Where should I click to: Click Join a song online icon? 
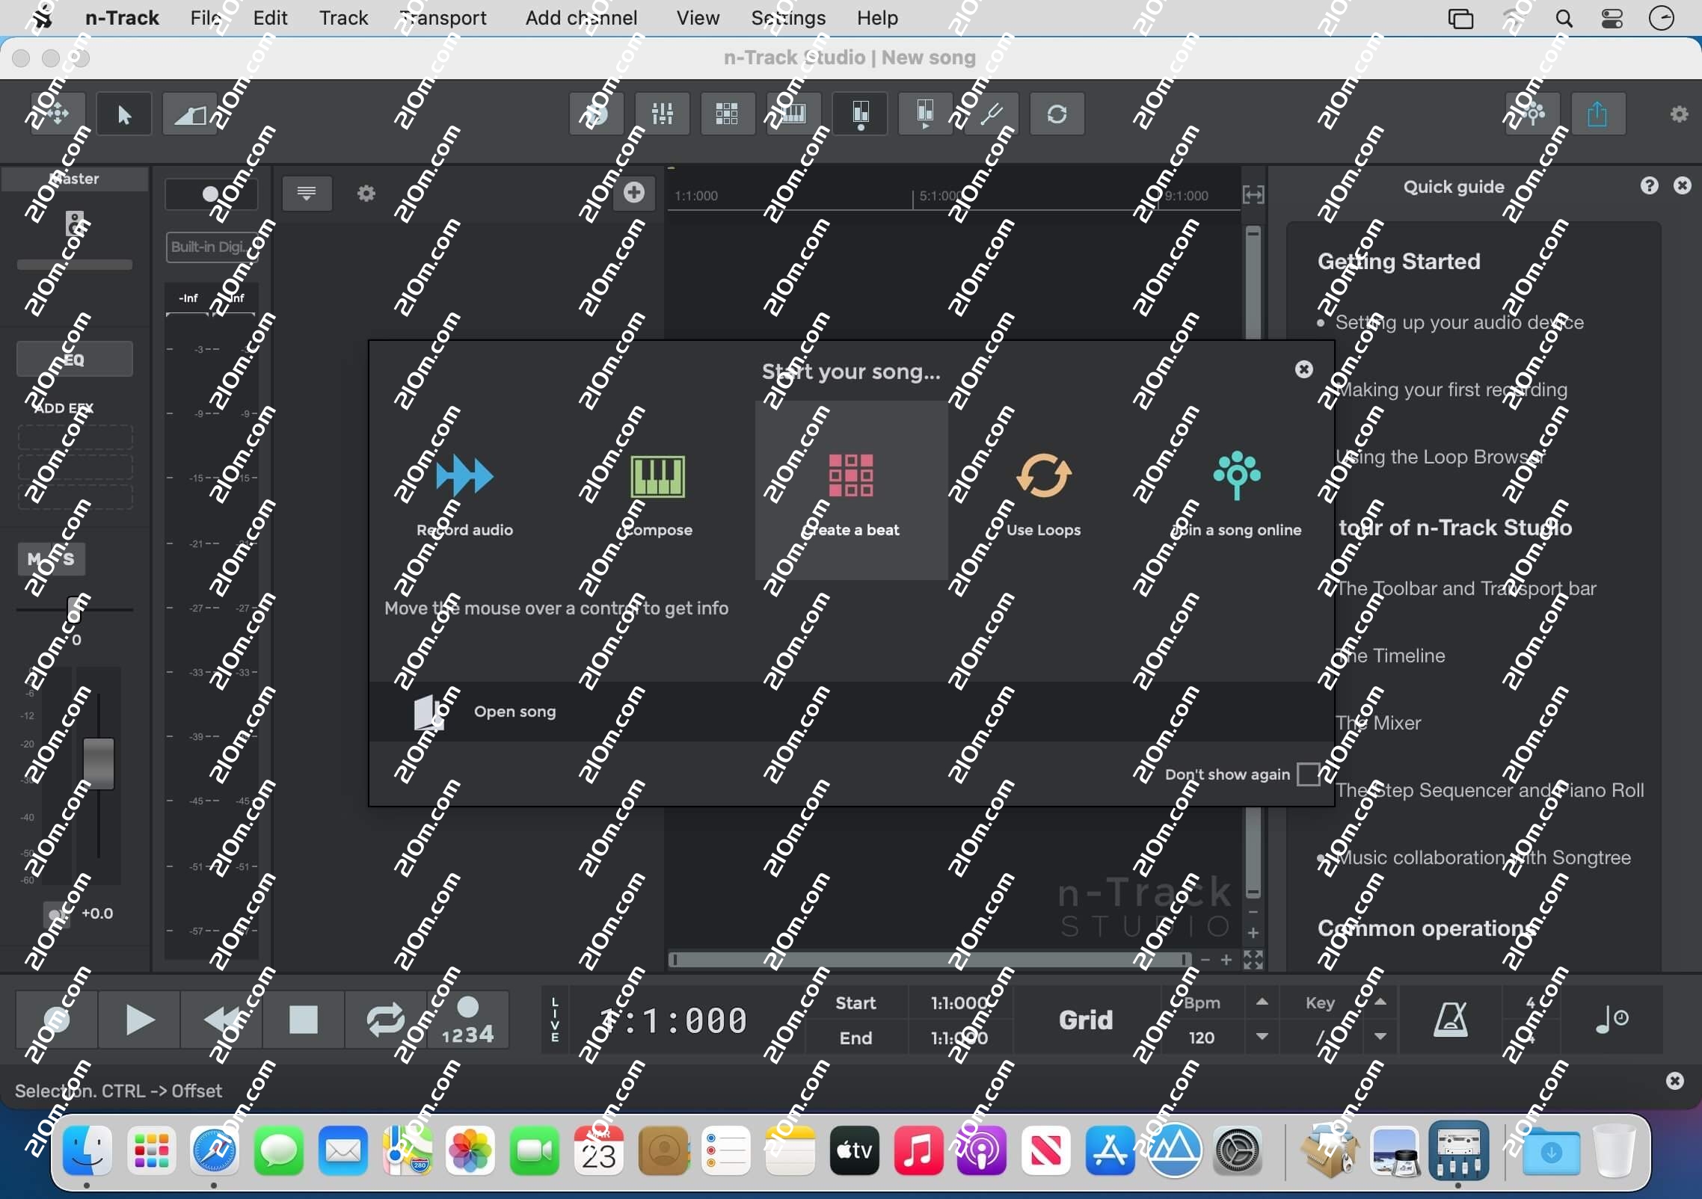coord(1236,475)
